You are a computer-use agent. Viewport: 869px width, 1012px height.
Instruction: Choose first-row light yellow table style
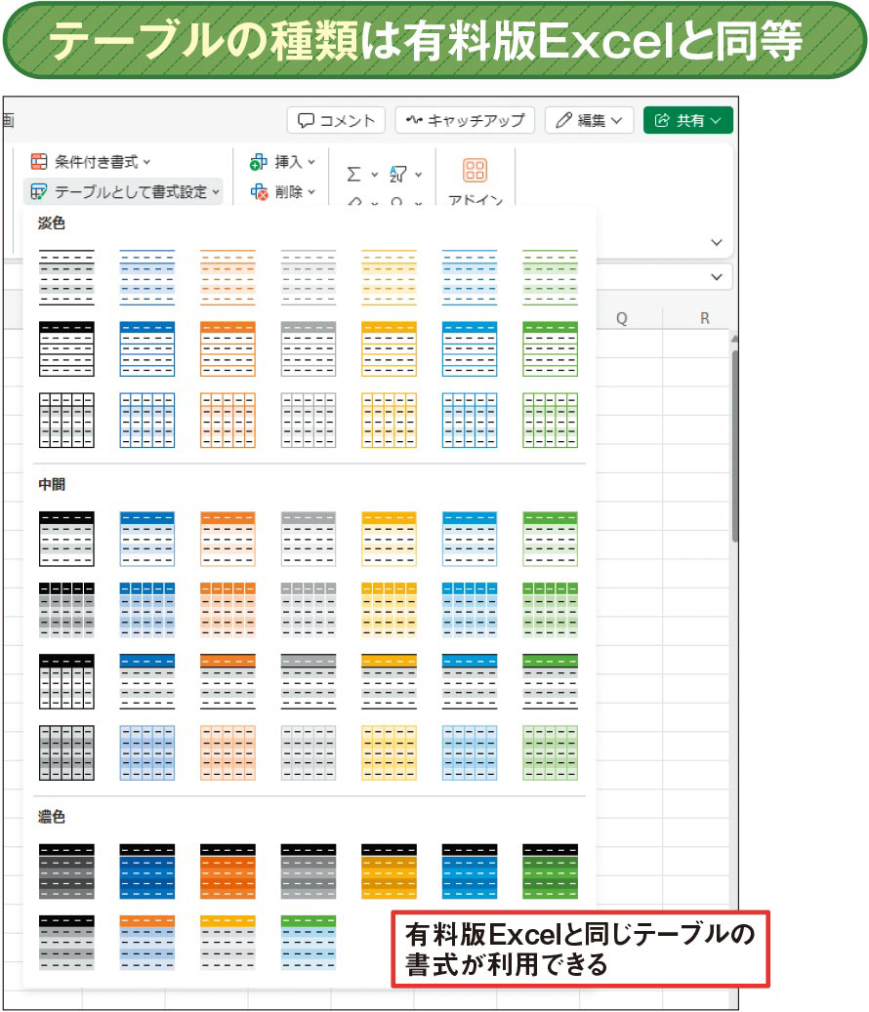click(x=389, y=277)
